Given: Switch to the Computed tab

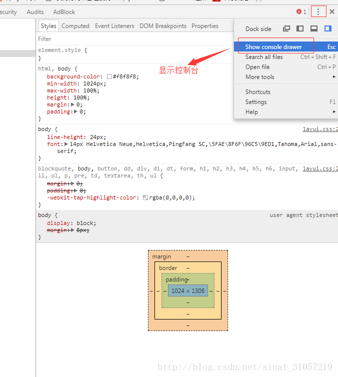Looking at the screenshot, I should [75, 25].
